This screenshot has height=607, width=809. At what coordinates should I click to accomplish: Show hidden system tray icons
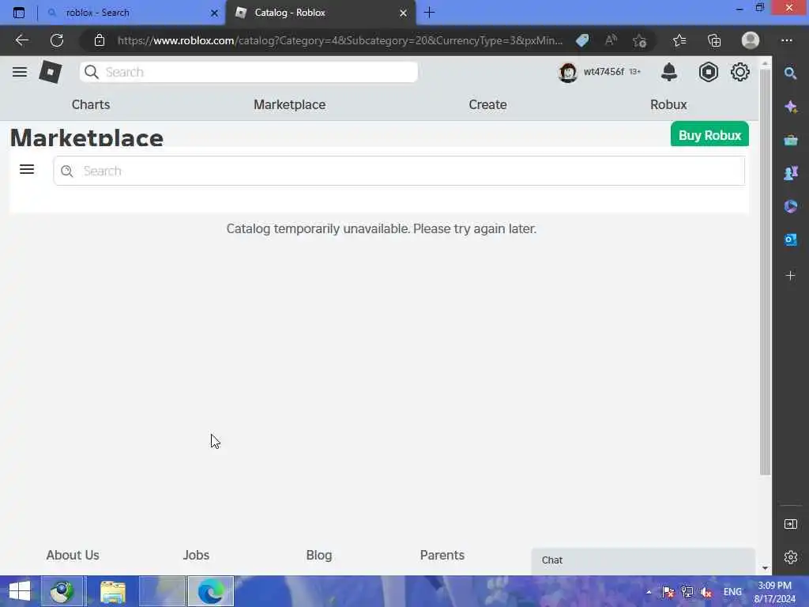point(649,592)
